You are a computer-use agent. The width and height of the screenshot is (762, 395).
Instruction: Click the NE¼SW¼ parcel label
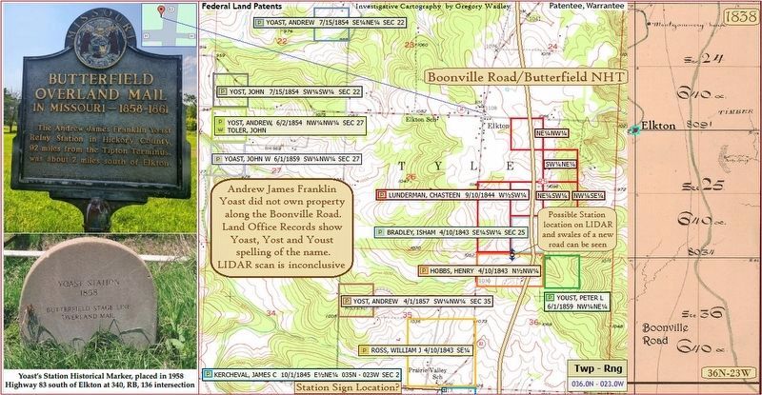click(552, 195)
